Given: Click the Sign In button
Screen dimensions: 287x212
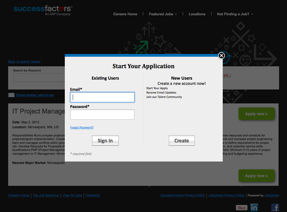Looking at the screenshot, I should point(105,140).
